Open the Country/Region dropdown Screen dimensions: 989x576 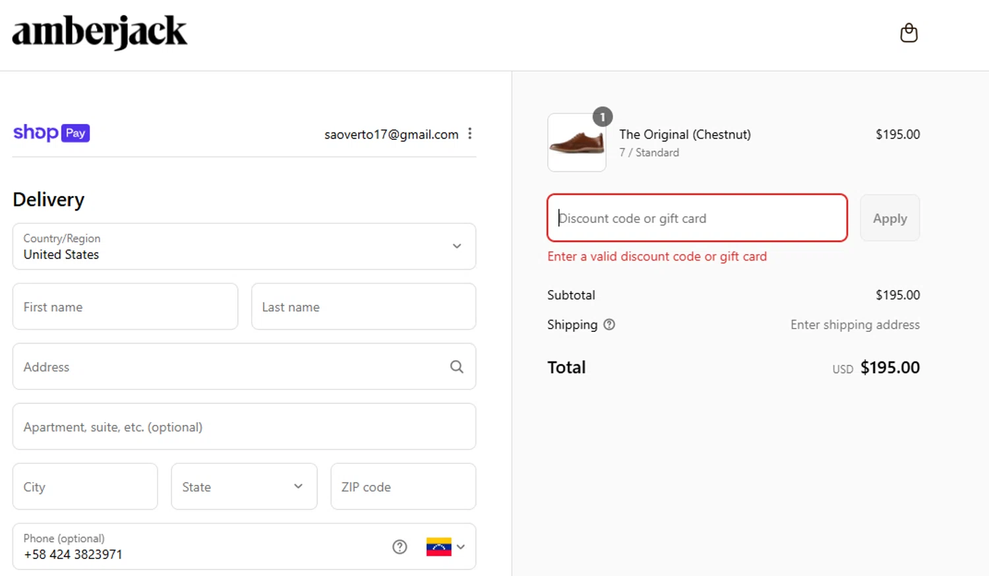[x=244, y=246]
